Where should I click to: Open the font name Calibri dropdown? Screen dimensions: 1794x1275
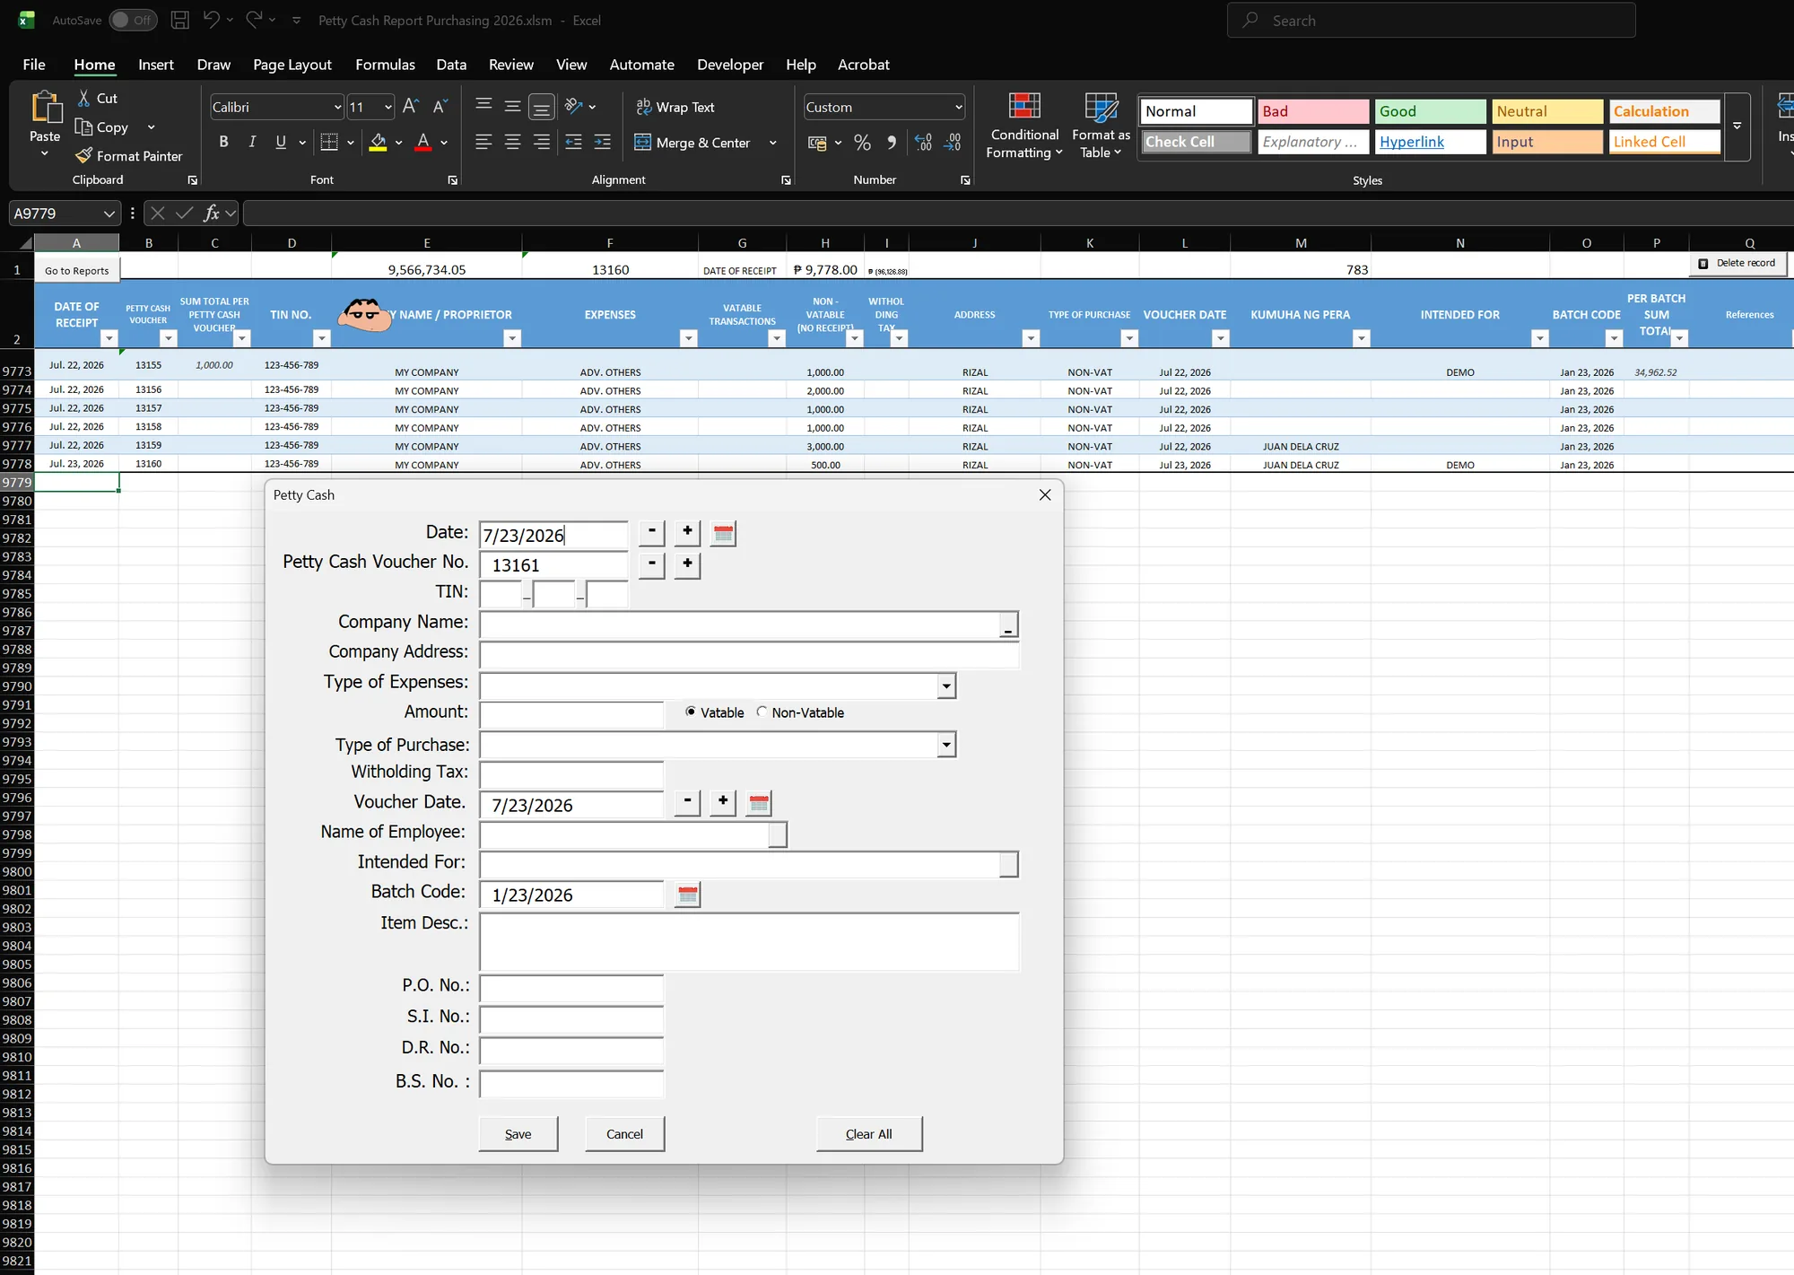(337, 107)
